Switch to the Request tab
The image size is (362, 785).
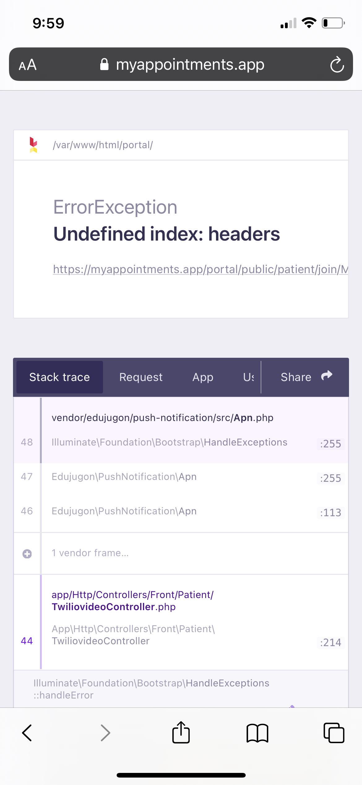coord(141,377)
